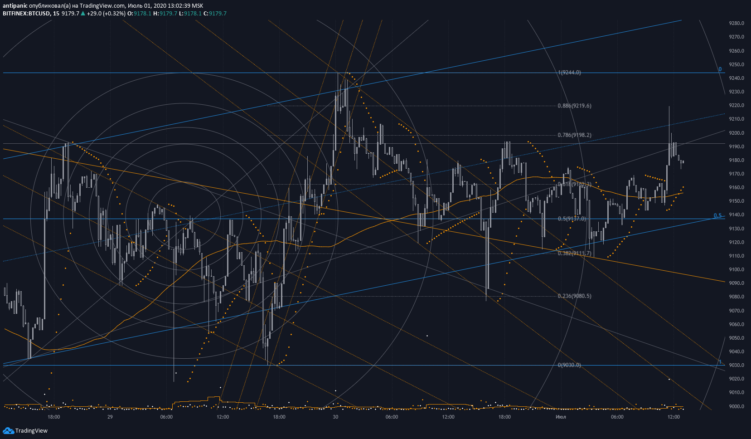
Task: Select Fibonacci label 0.786(9198.2)
Action: 574,135
